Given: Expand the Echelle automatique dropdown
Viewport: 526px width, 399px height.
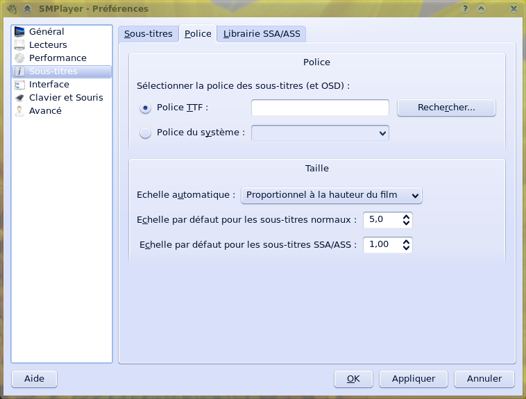Looking at the screenshot, I should 331,196.
